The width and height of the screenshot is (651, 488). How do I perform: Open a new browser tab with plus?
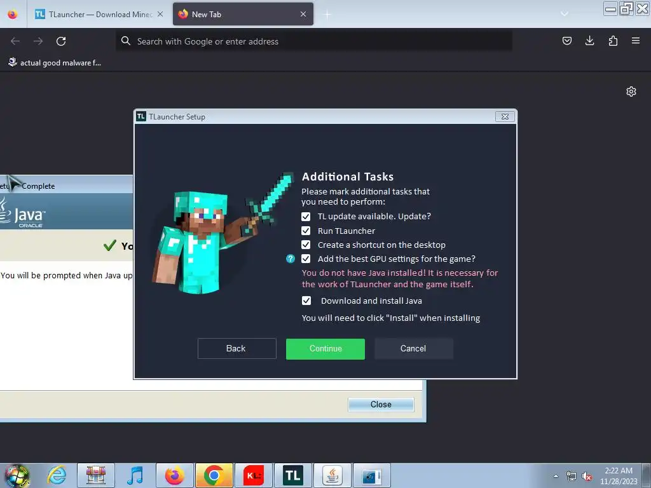click(x=327, y=15)
